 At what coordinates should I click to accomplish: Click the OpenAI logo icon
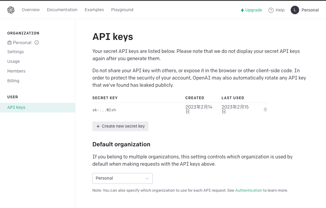point(11,10)
